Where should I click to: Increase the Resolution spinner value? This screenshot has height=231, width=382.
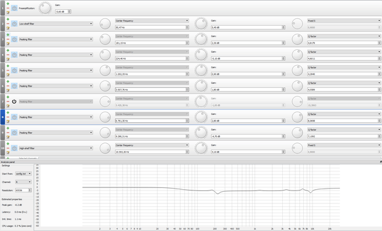(30, 189)
